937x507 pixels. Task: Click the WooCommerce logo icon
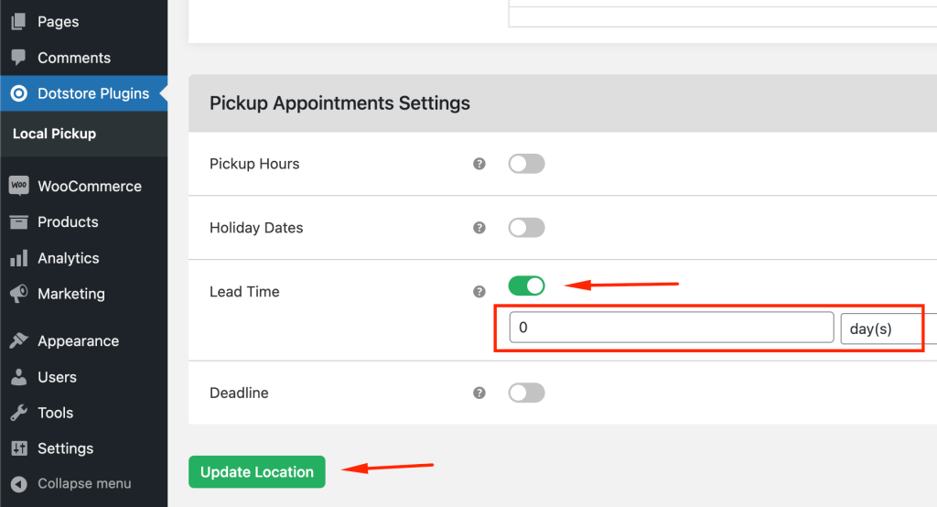coord(18,186)
